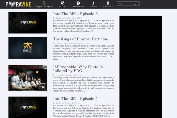Image resolution: width=177 pixels, height=118 pixels.
Task: Open article The Kings of Europe; Part One
Action: pos(81,39)
